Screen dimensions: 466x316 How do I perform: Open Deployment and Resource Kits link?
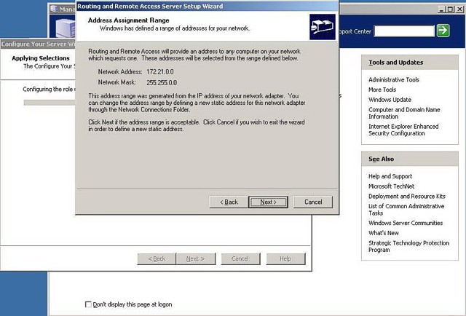(x=407, y=196)
